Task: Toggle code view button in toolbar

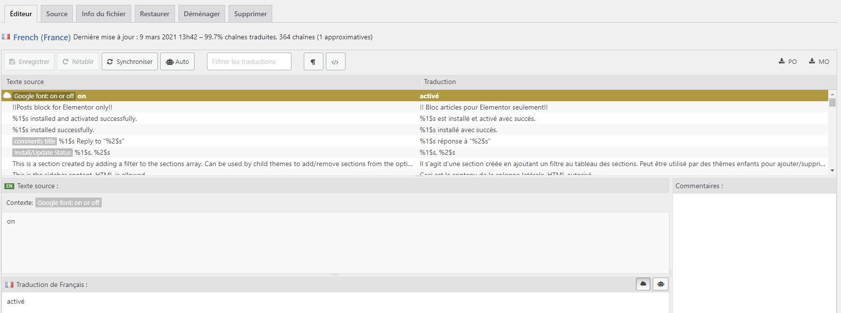Action: pos(335,62)
